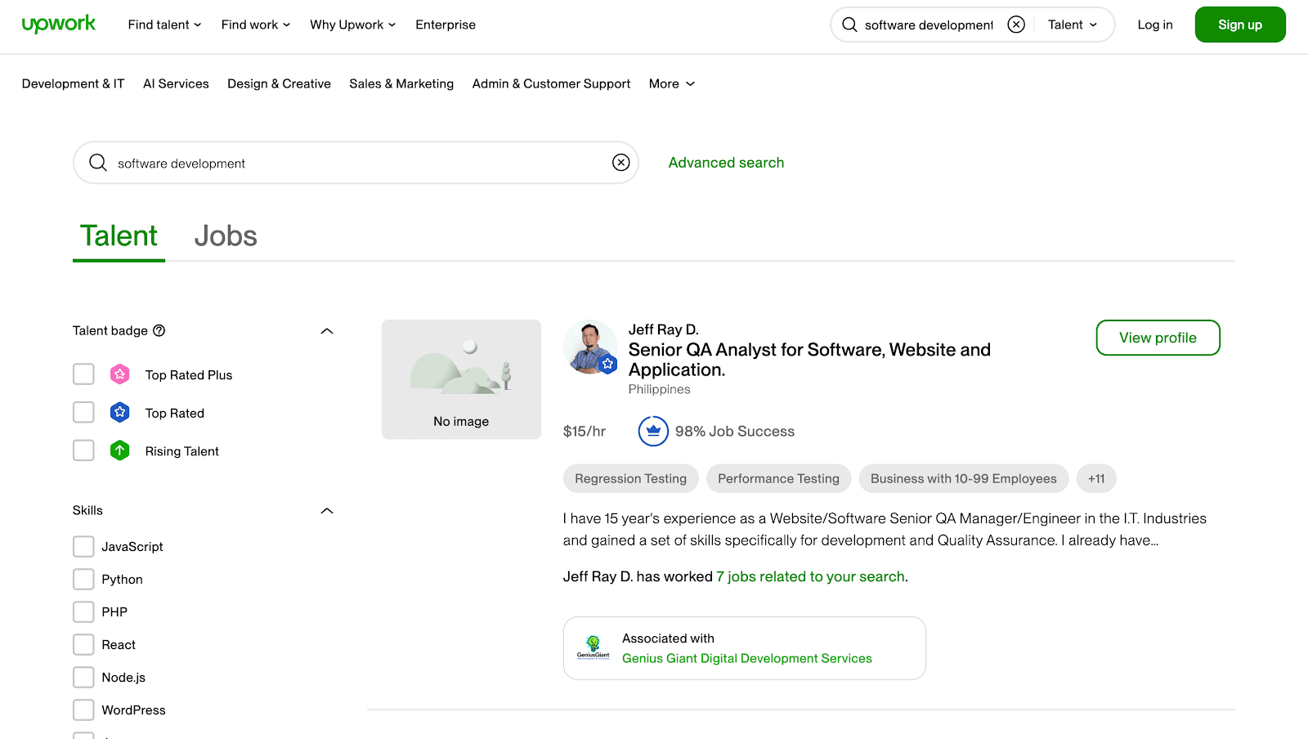The width and height of the screenshot is (1308, 739).
Task: Select the Regression Testing skill tag
Action: coord(630,478)
